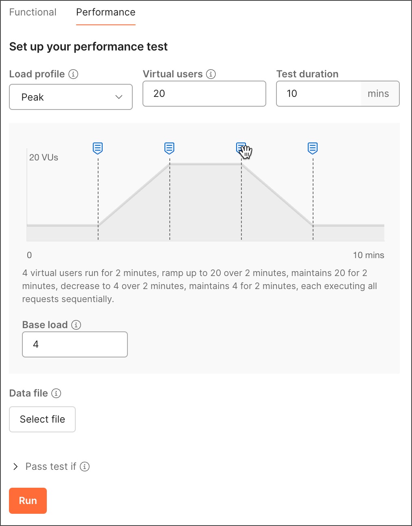Click the mins unit label in duration field

(378, 94)
